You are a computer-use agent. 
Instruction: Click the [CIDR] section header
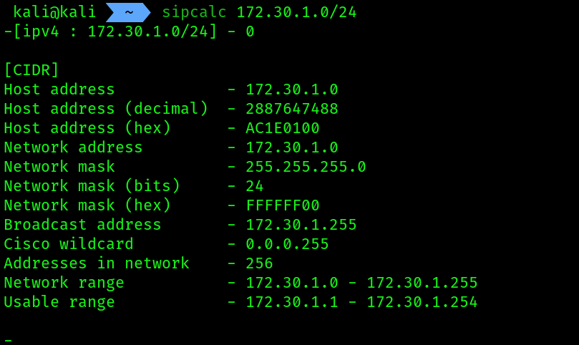(x=31, y=70)
